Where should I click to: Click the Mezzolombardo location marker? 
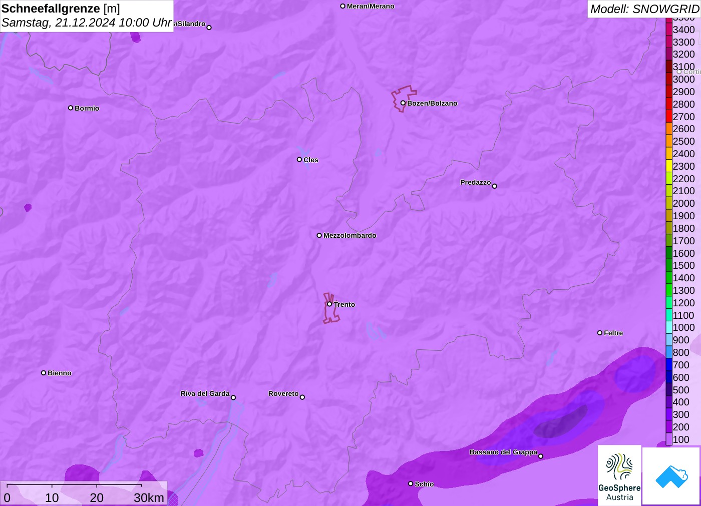(x=319, y=235)
